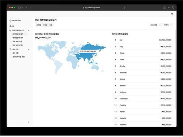Click the ₩5,240,000.00 total amount
Screen dimensions: 183x137
pos(43,38)
